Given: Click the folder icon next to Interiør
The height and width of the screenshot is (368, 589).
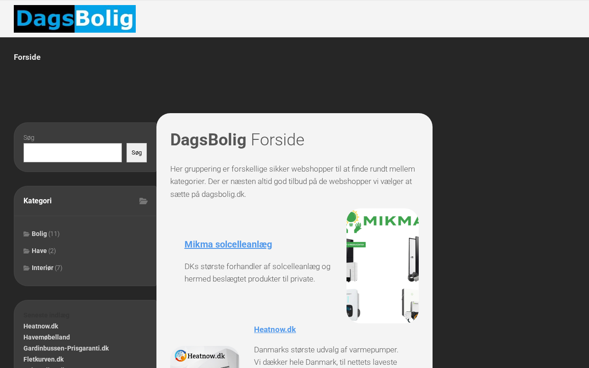Looking at the screenshot, I should point(27,268).
